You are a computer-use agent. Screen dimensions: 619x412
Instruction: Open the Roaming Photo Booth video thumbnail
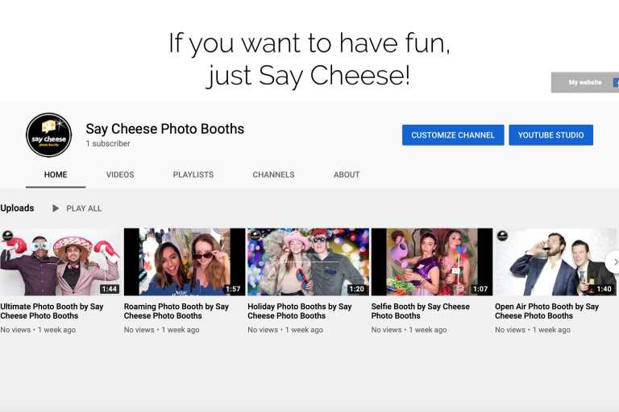point(185,262)
